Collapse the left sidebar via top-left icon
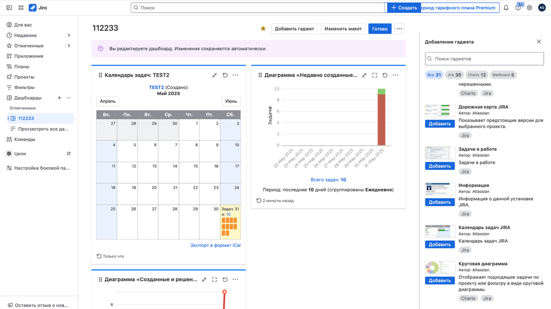Screen dimensions: 551x309 coord(9,8)
